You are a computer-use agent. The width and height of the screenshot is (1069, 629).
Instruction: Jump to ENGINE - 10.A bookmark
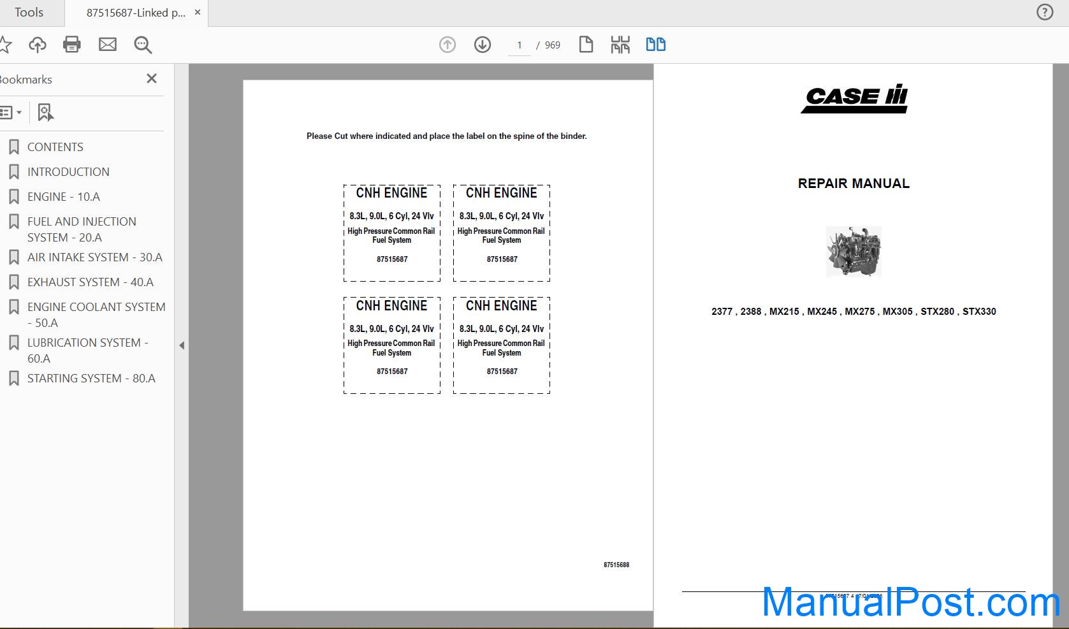pyautogui.click(x=64, y=197)
